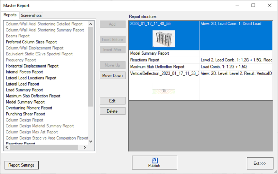The width and height of the screenshot is (278, 174).
Task: Select Preferred Column Sizes Report
Action: 31,42
